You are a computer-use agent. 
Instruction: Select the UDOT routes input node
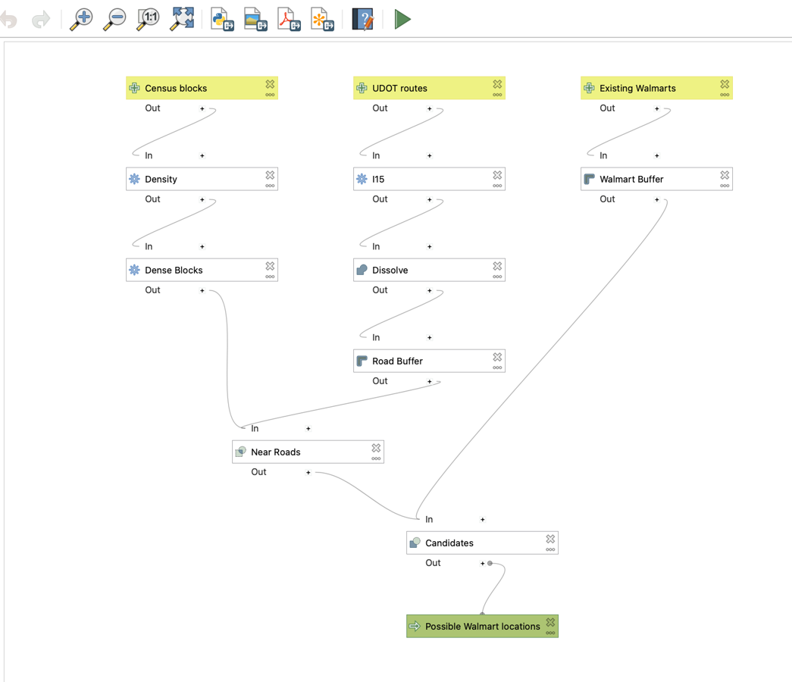[429, 89]
